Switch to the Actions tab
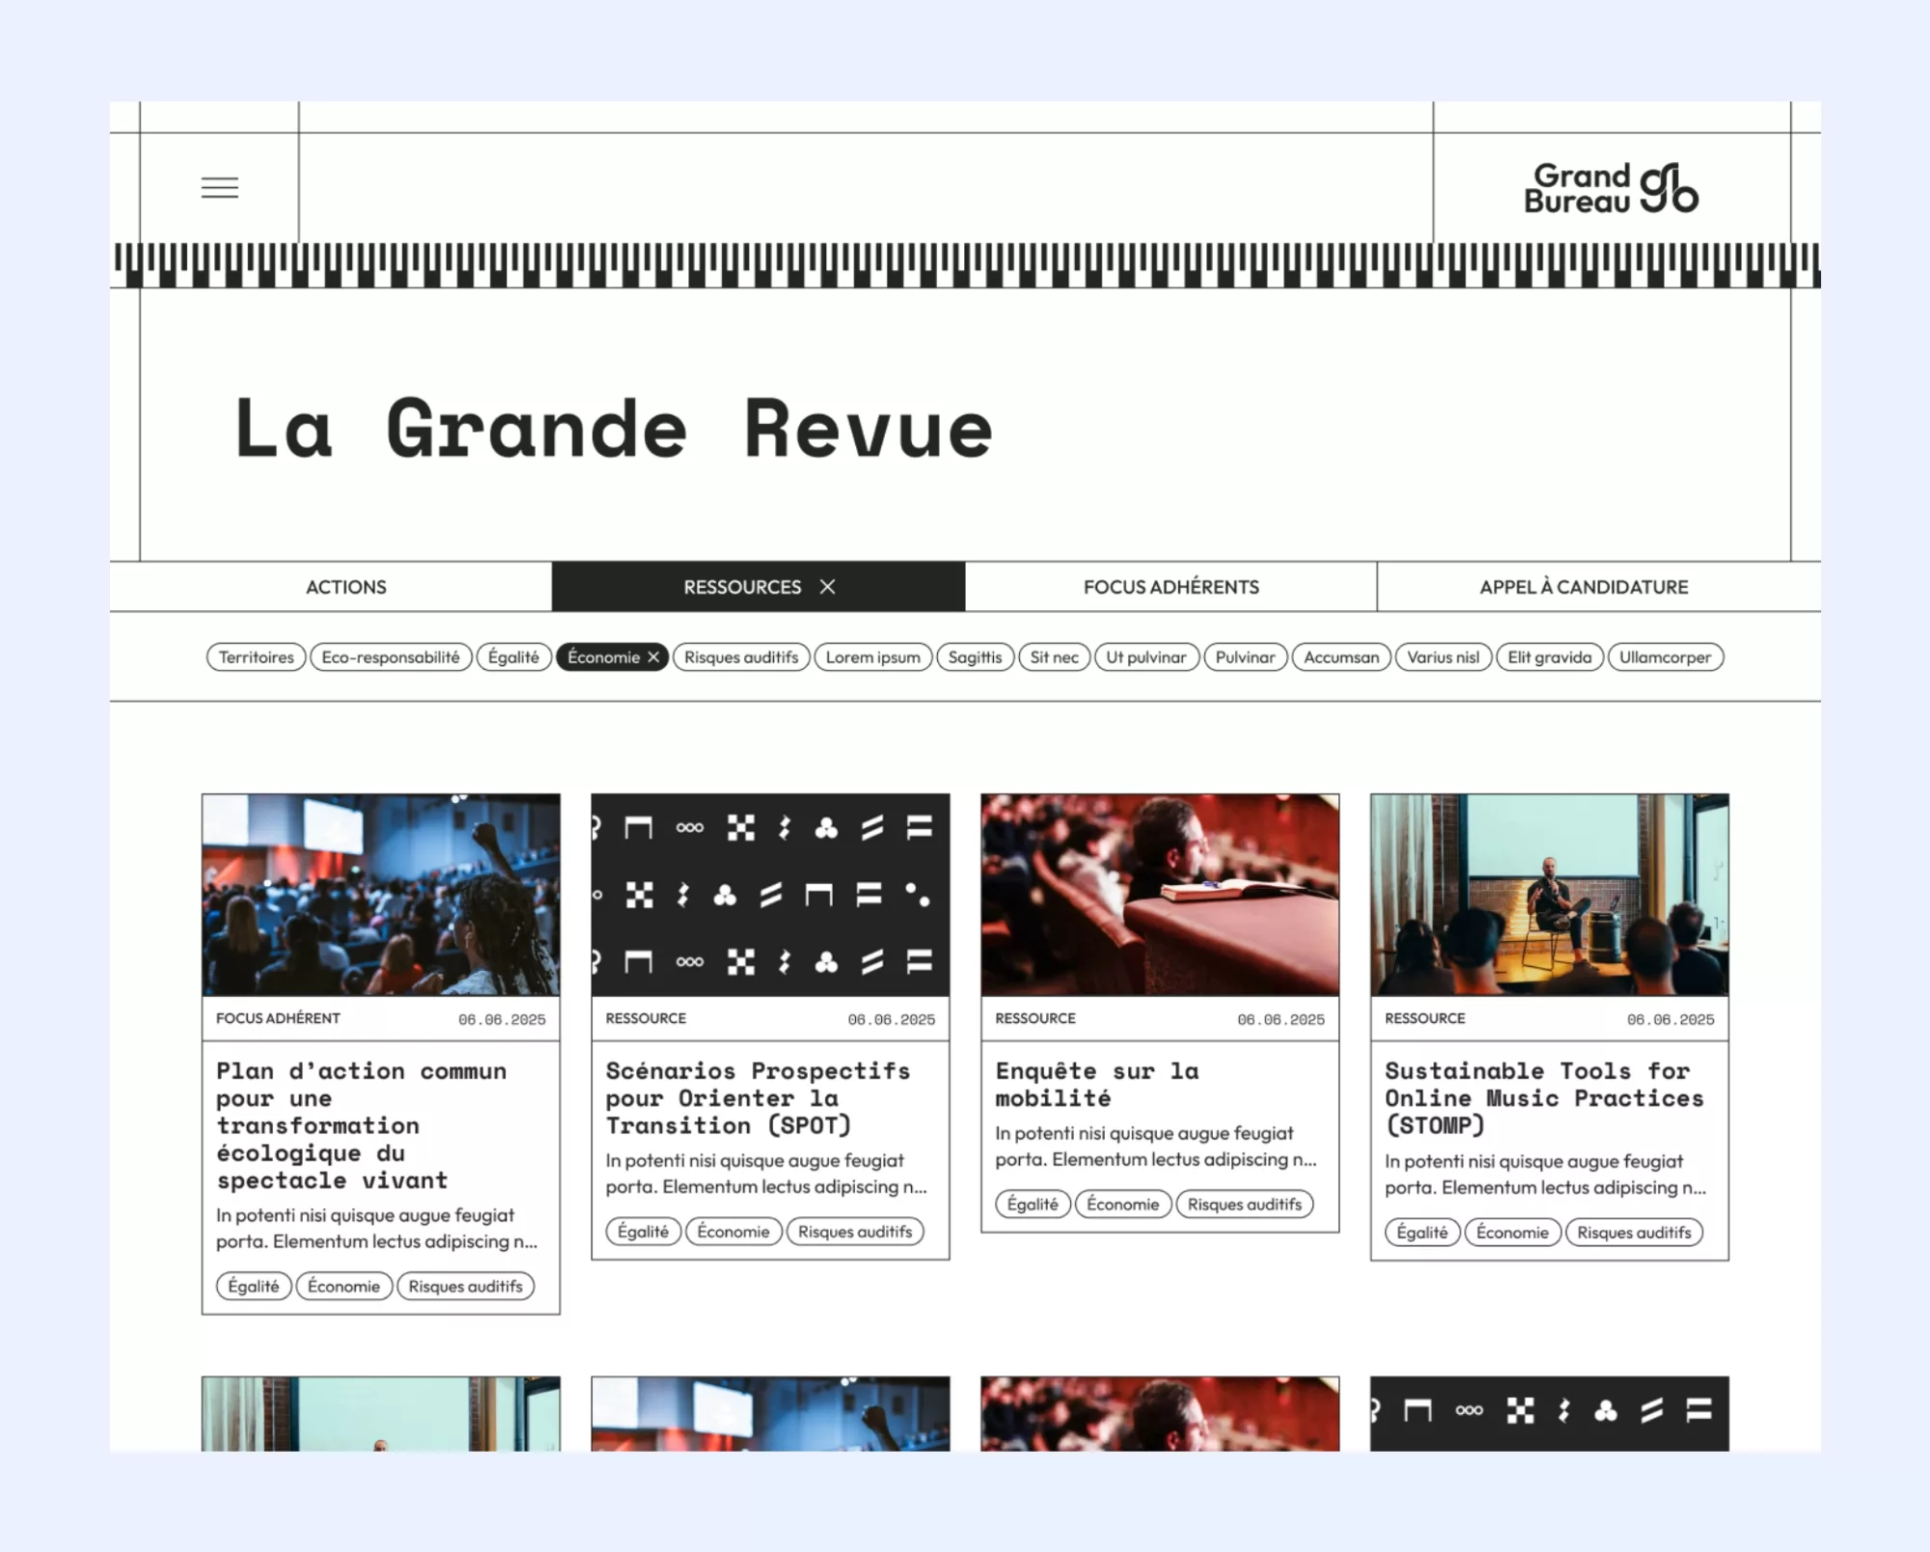This screenshot has height=1552, width=1930. (x=345, y=587)
